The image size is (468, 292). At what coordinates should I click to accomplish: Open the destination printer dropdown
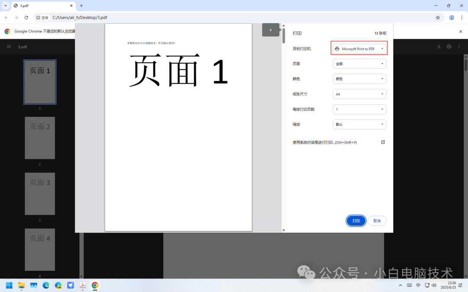click(x=359, y=48)
